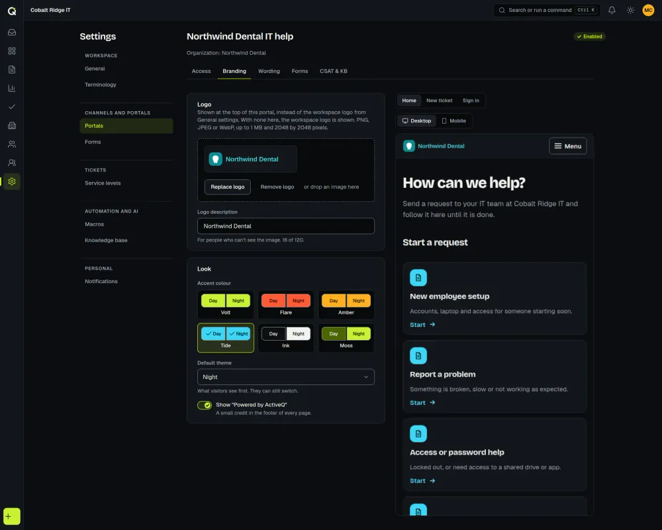
Task: Open Service levels settings
Action: pos(126,183)
